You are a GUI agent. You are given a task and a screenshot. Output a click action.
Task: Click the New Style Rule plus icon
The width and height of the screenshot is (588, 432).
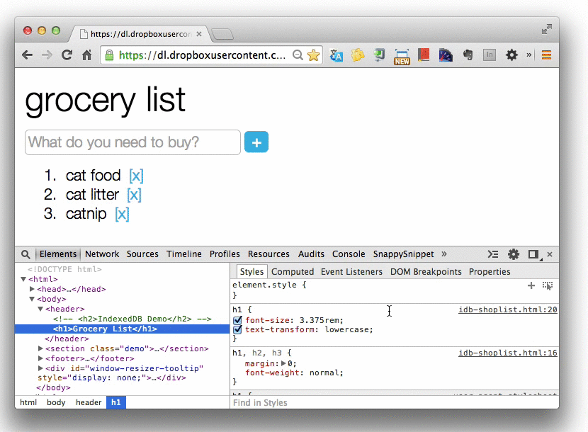click(531, 285)
